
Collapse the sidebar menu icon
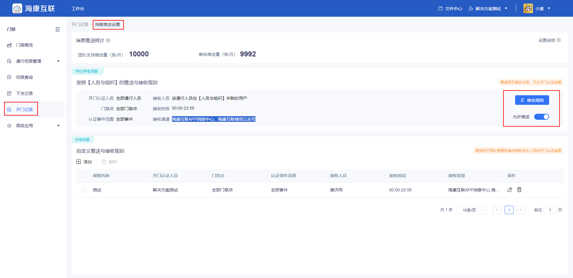point(58,29)
